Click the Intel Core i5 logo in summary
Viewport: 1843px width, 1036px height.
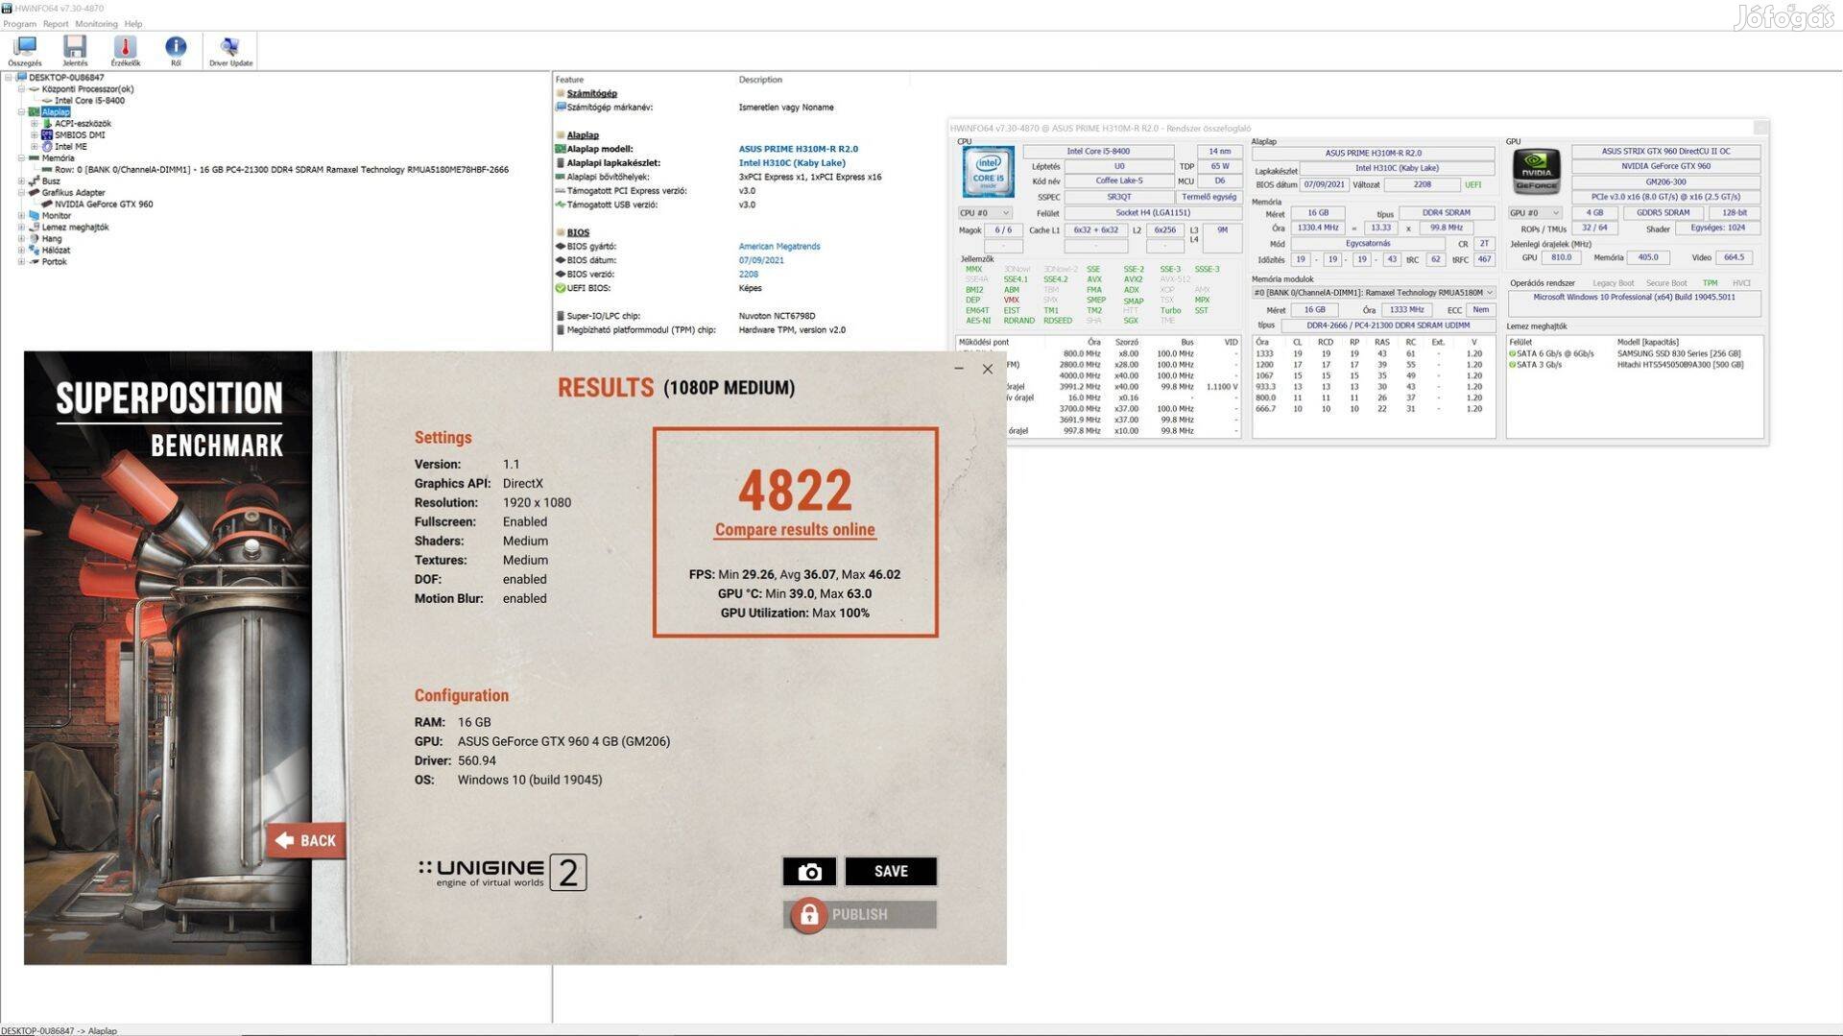click(988, 172)
